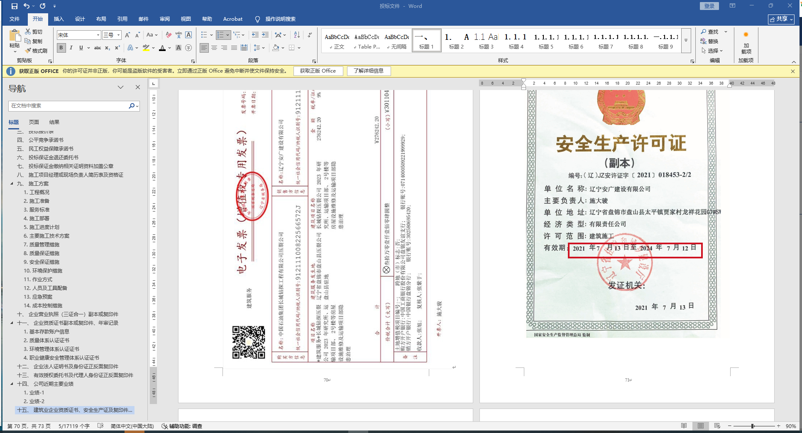
Task: Close the navigation pane with its X
Action: point(138,87)
